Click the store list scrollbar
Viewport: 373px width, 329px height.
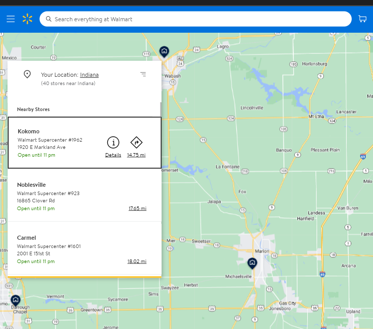(161, 109)
